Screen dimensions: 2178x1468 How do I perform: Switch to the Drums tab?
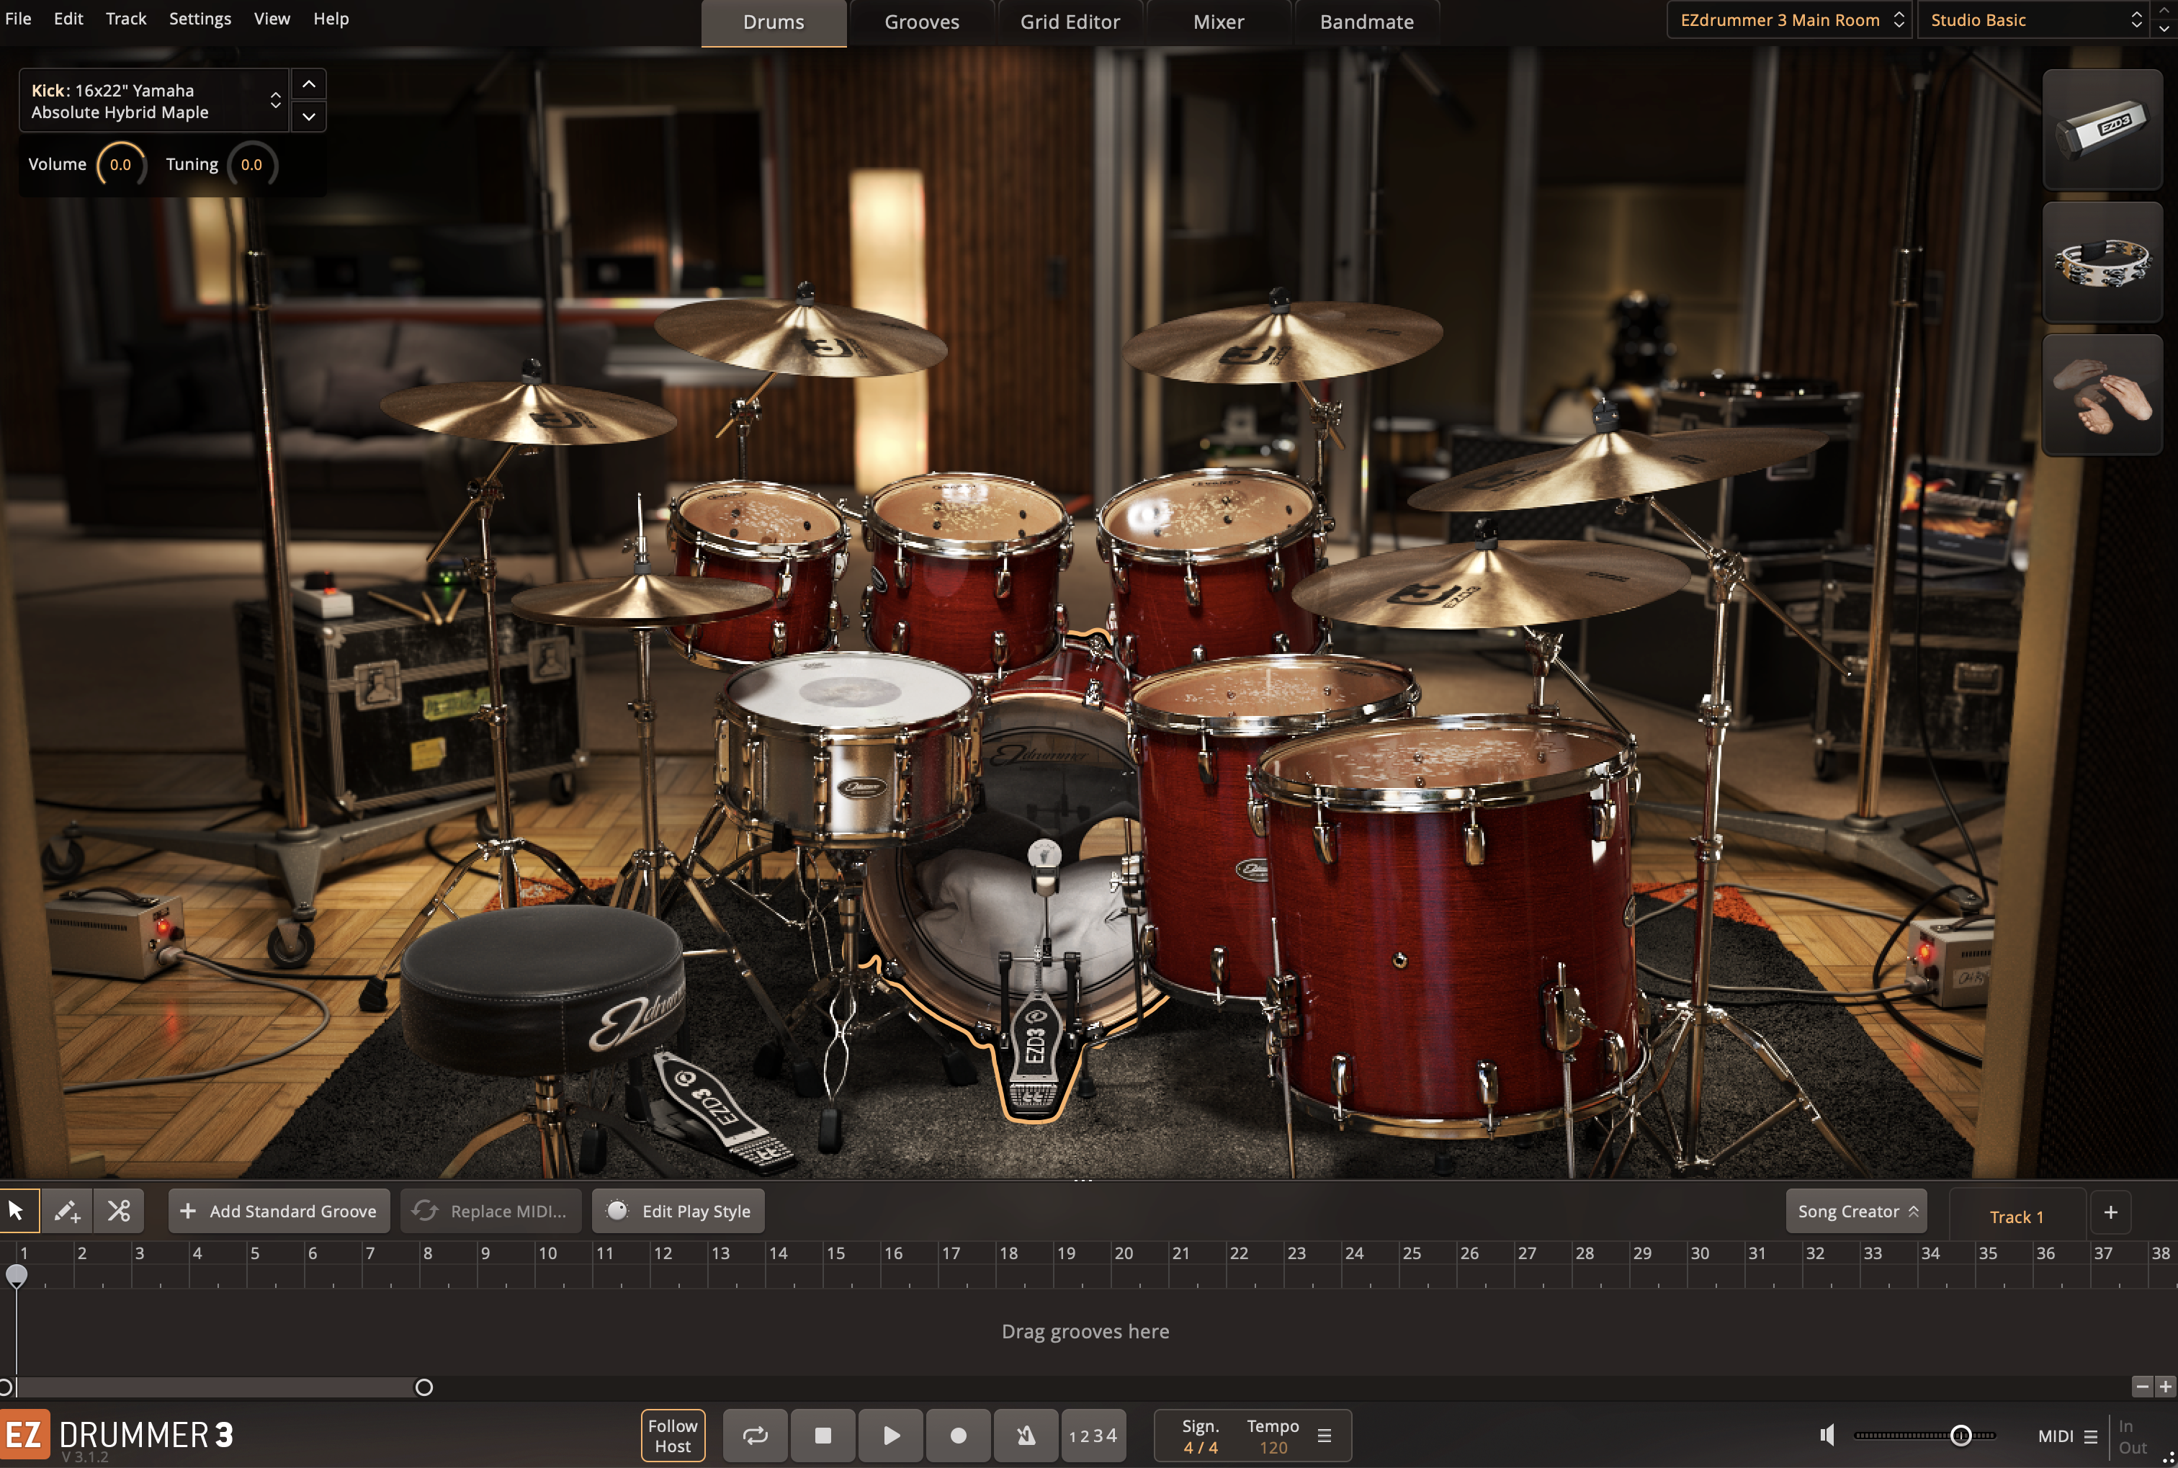point(774,22)
